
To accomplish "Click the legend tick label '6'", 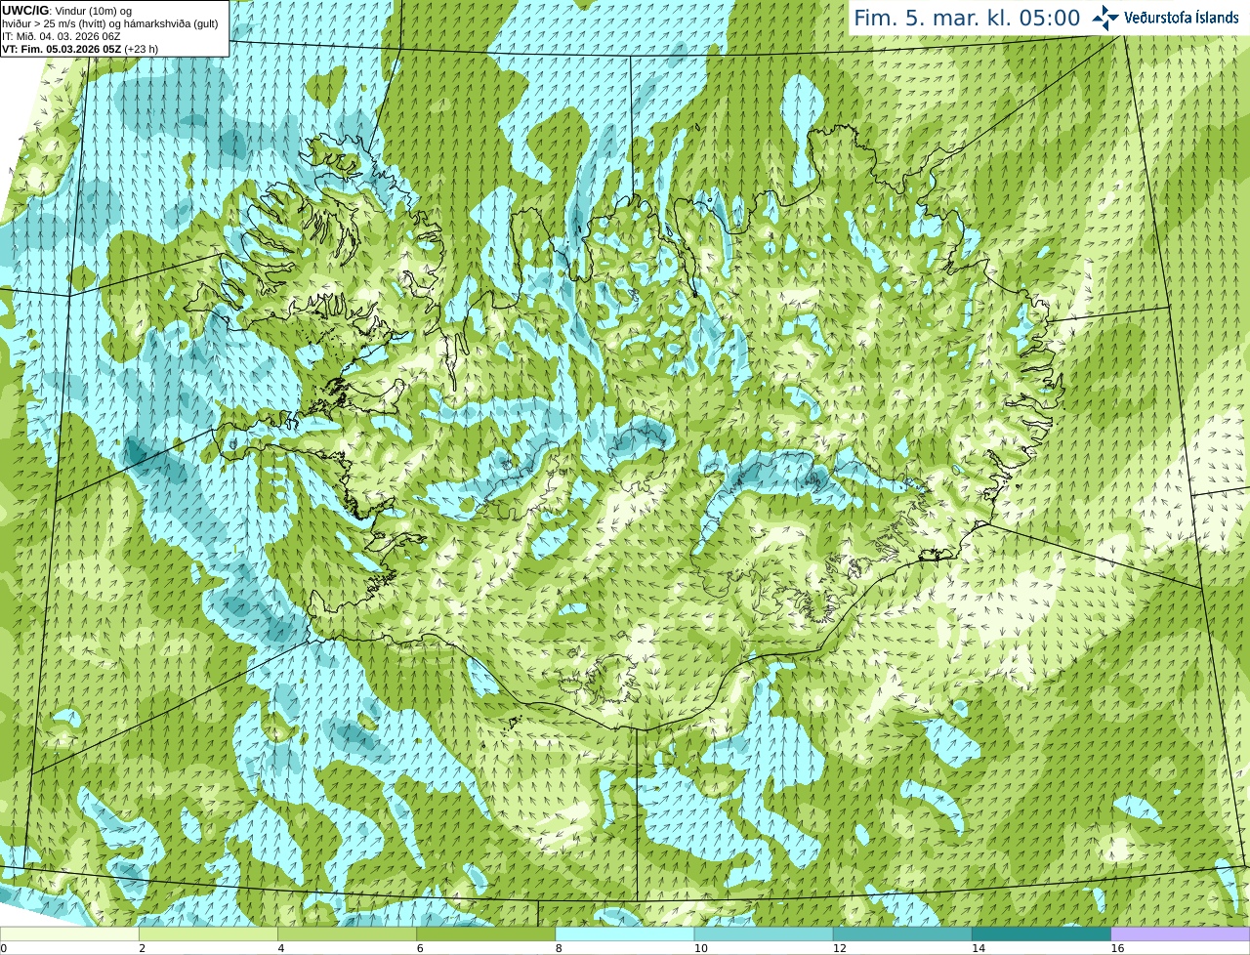I will click(x=420, y=948).
